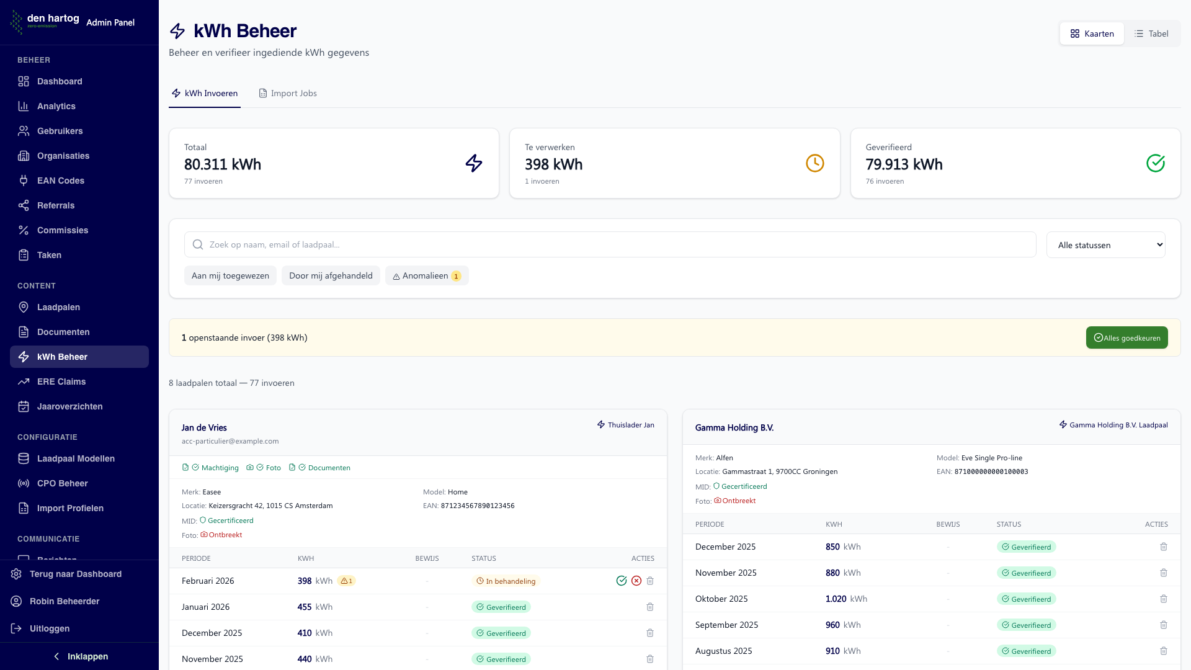Click the Alles goedkeuren button
Image resolution: width=1191 pixels, height=670 pixels.
pos(1126,337)
